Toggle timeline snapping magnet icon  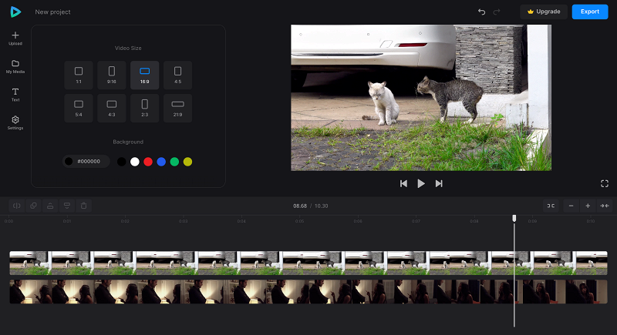coord(551,206)
